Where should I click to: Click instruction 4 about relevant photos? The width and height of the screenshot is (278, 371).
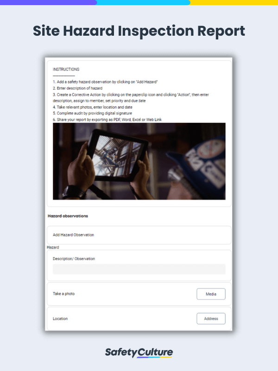pyautogui.click(x=93, y=107)
